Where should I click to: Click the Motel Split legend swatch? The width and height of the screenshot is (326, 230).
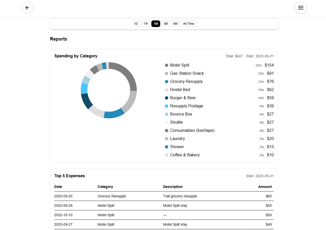tap(167, 65)
